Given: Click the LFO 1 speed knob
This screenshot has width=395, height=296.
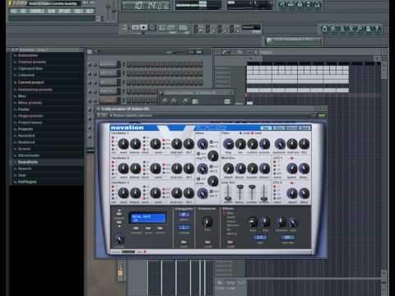Looking at the screenshot, I should [x=292, y=169].
